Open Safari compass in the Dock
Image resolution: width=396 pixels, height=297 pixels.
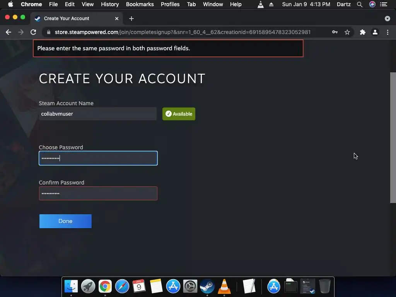pos(122,287)
